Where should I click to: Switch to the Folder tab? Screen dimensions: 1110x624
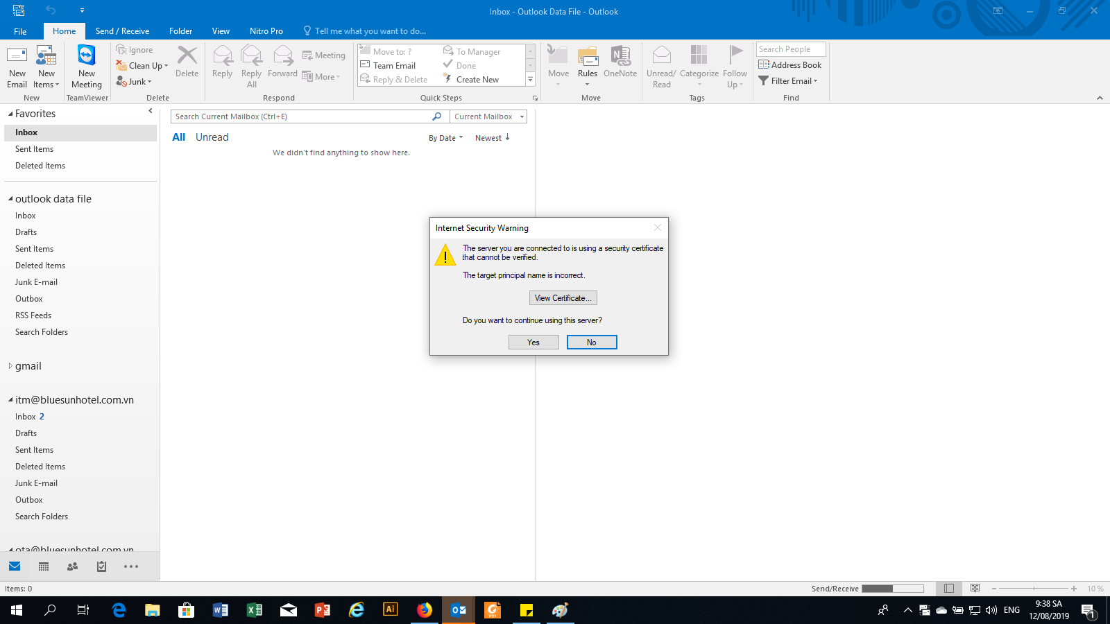(x=180, y=31)
